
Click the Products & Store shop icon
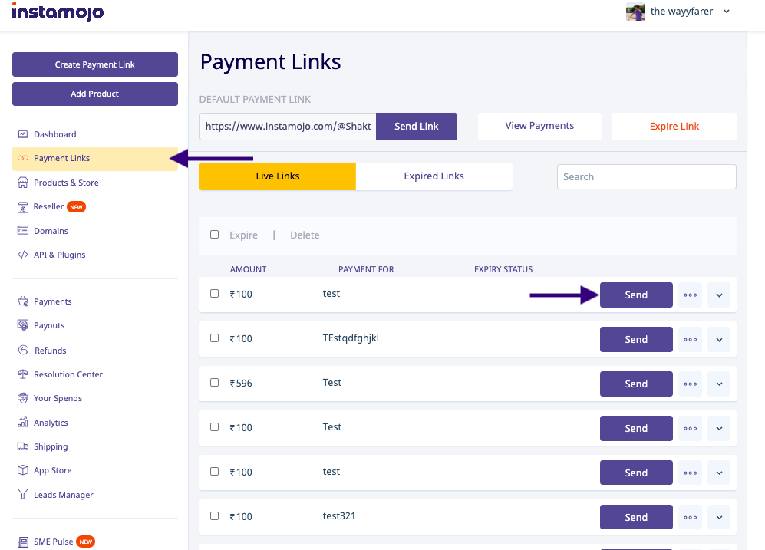23,183
